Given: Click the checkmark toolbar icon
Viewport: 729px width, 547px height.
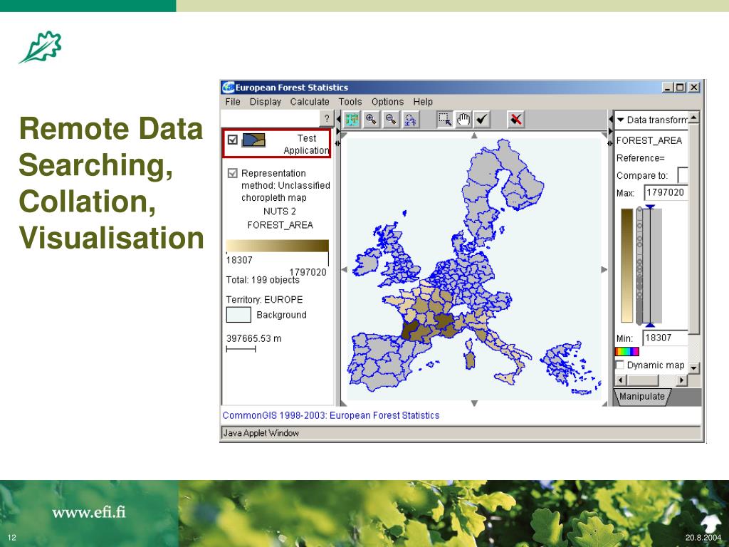Looking at the screenshot, I should coord(482,120).
